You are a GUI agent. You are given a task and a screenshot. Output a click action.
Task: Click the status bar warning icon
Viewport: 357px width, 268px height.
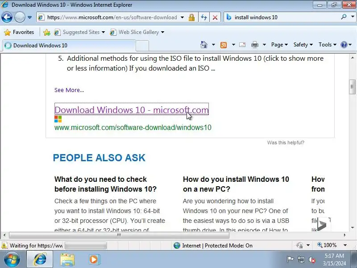pyautogui.click(x=4, y=246)
